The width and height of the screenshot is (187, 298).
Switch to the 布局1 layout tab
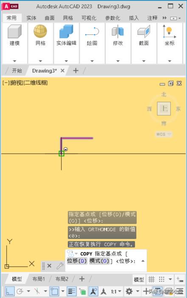point(39,279)
